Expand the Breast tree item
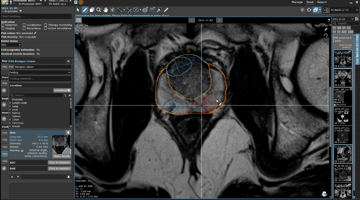The width and height of the screenshot is (360, 200). (x=10, y=126)
